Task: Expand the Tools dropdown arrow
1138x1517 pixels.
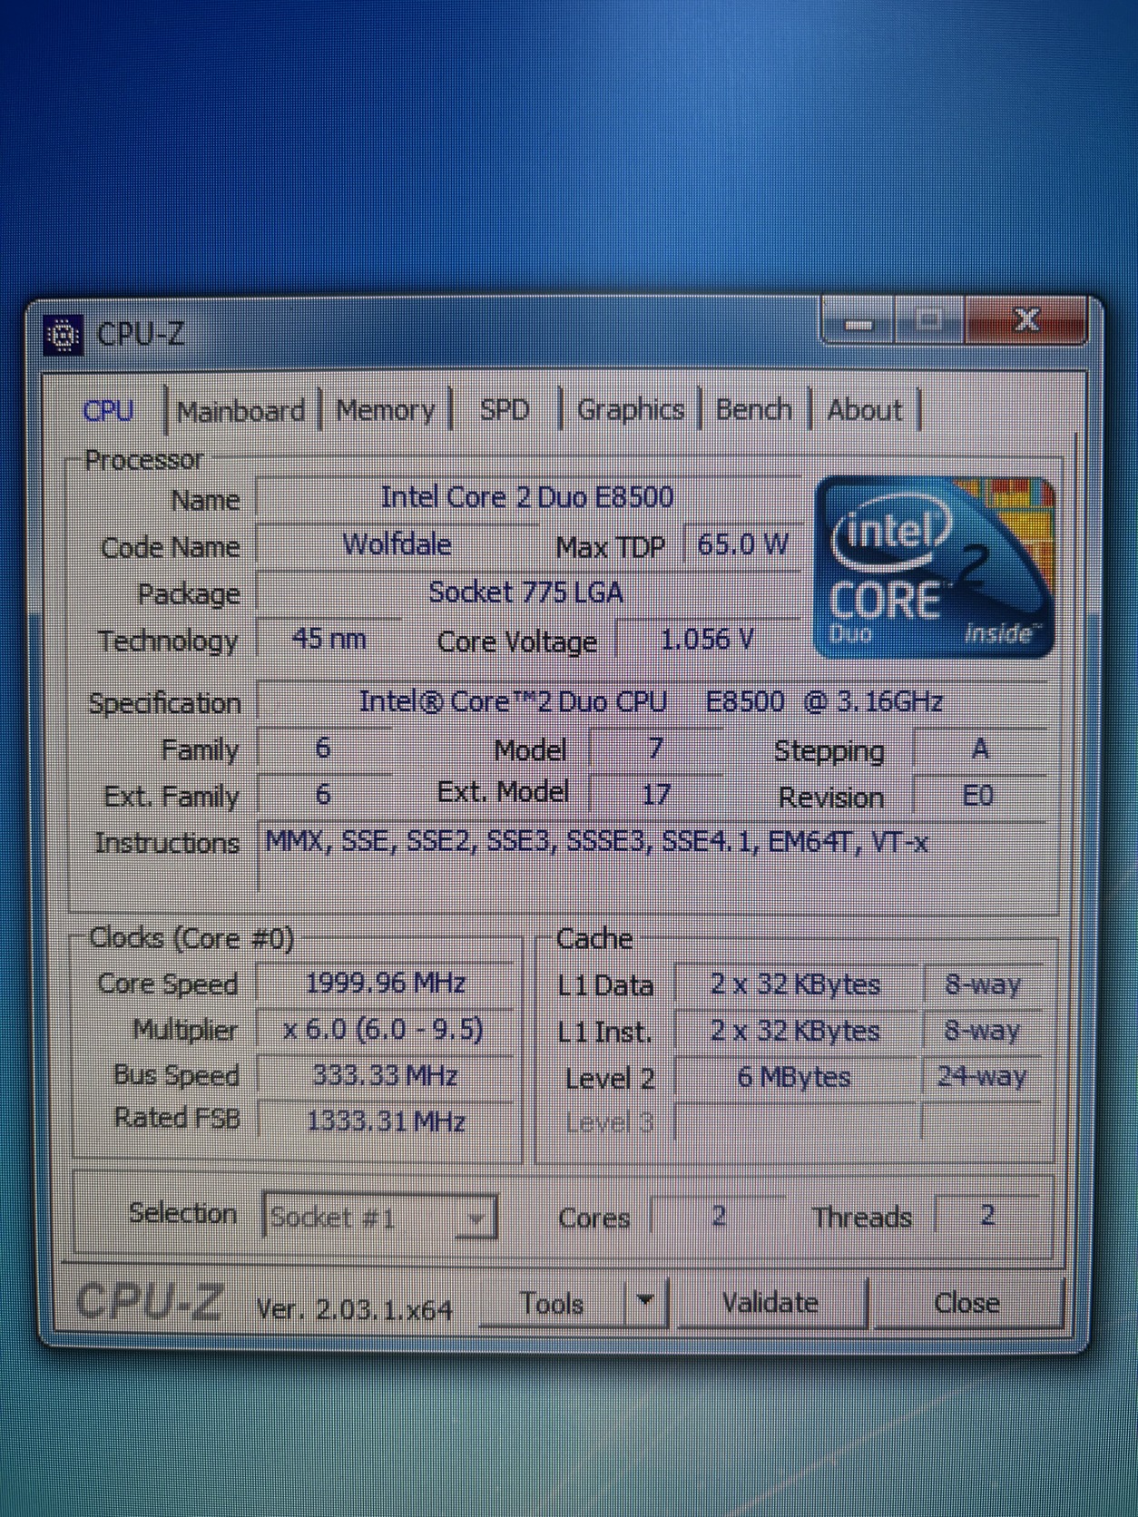Action: click(x=646, y=1302)
